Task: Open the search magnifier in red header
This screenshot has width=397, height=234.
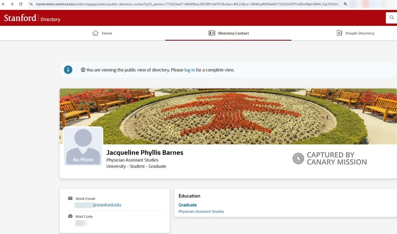Action: pos(392,18)
